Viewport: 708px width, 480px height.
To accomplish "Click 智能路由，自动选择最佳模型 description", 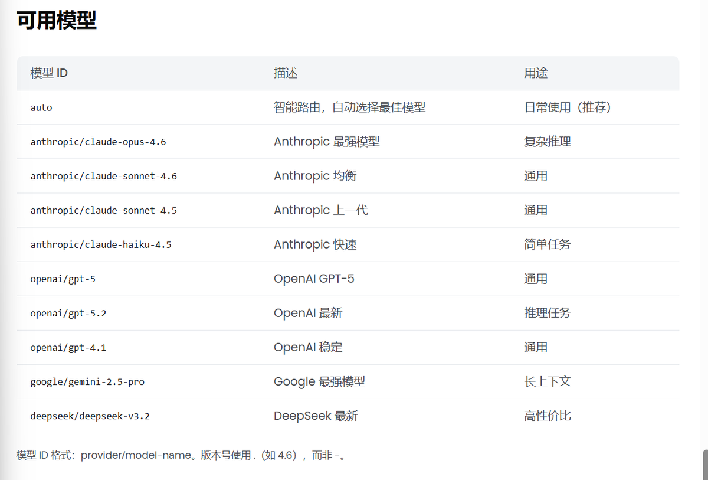I will click(350, 107).
